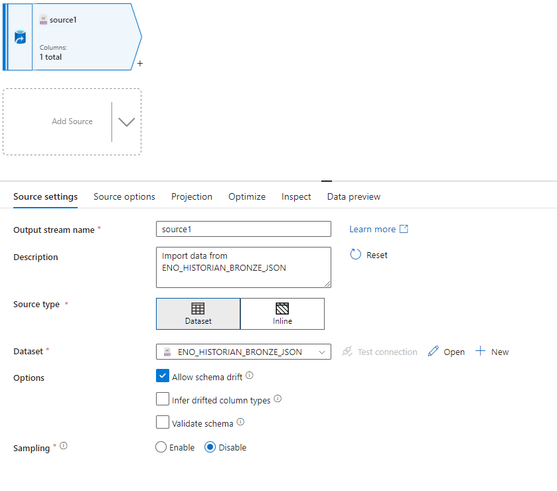Image resolution: width=557 pixels, height=491 pixels.
Task: Tick the Validate schema checkbox
Action: [163, 423]
